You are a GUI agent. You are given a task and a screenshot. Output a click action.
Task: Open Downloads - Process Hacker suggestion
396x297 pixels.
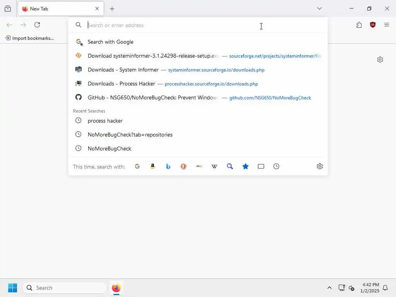coord(198,84)
